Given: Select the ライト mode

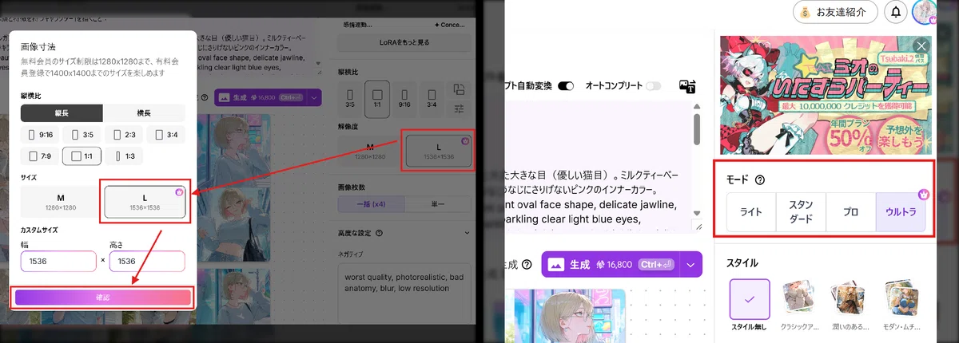Looking at the screenshot, I should [751, 212].
